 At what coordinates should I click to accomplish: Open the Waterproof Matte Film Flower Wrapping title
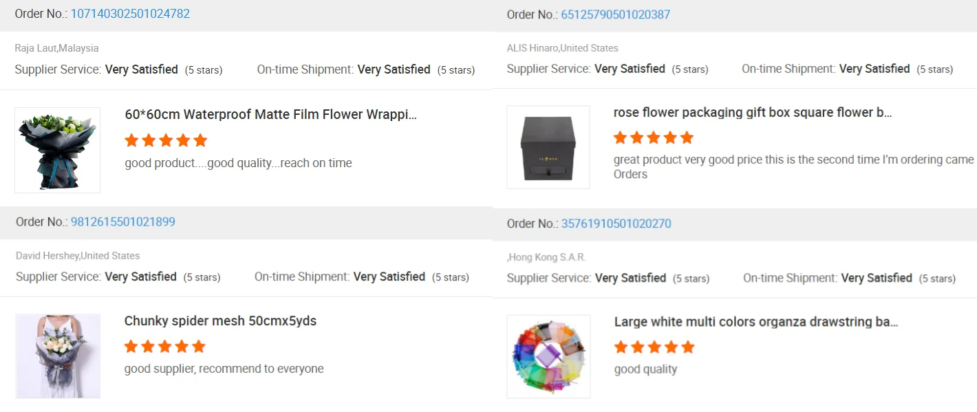[270, 114]
